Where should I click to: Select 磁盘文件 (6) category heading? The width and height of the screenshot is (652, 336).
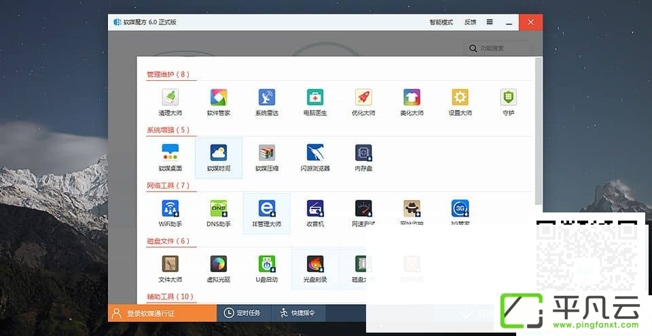(168, 241)
